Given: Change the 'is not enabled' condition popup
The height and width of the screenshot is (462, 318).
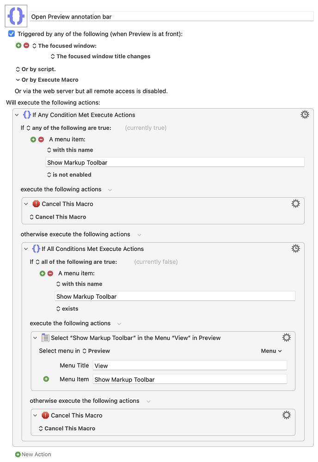Looking at the screenshot, I should pyautogui.click(x=69, y=175).
